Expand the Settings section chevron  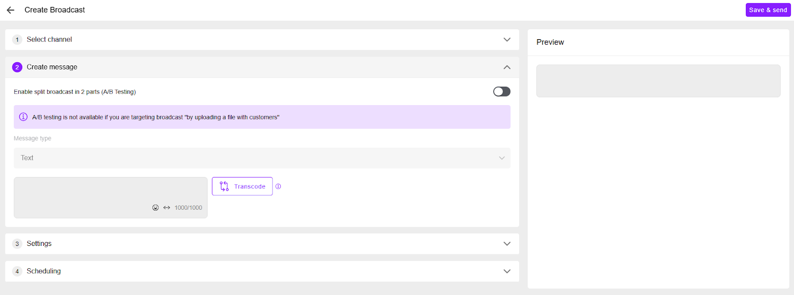pos(507,244)
